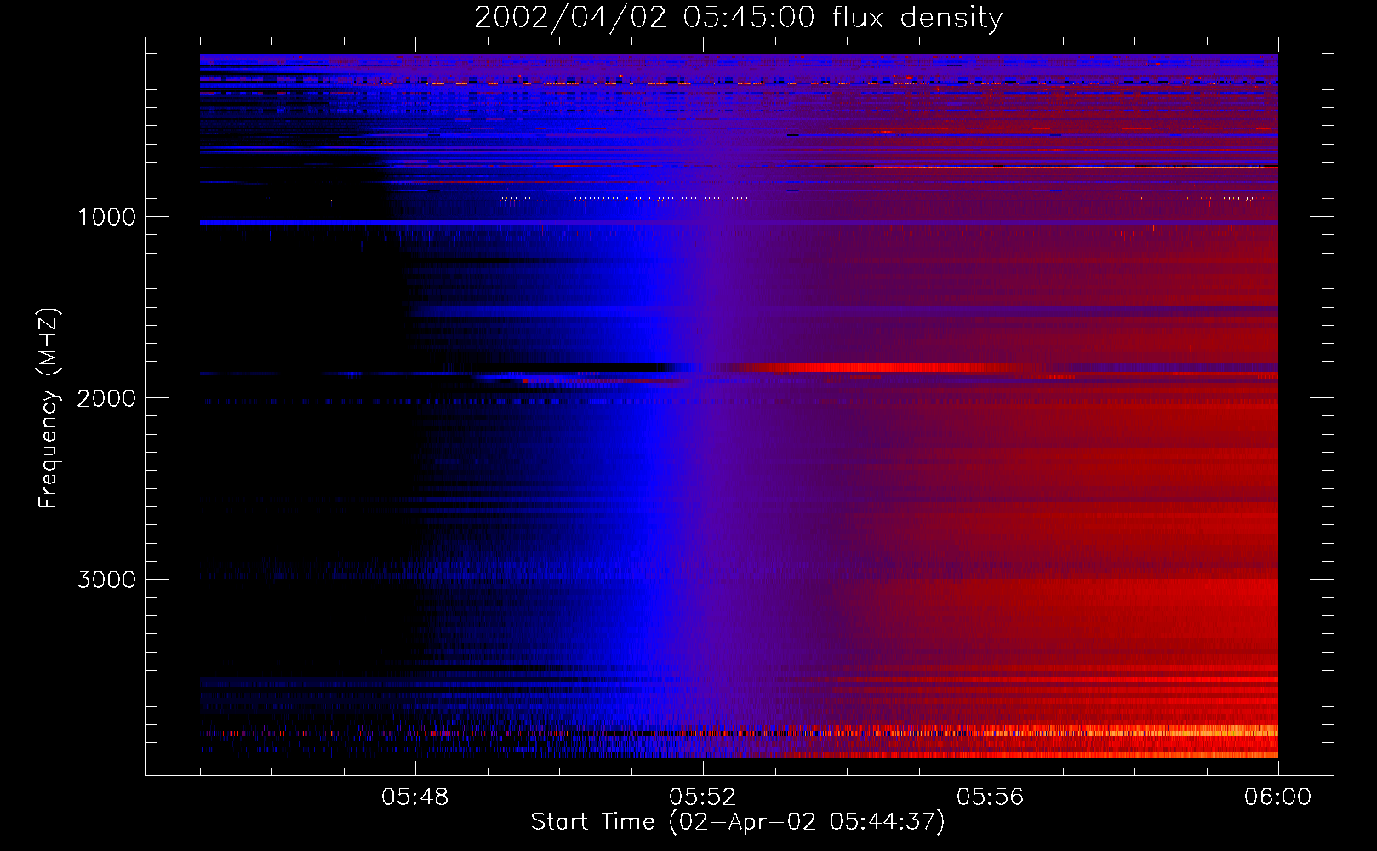Click the 05:48 time tick label
Image resolution: width=1377 pixels, height=851 pixels.
415,797
